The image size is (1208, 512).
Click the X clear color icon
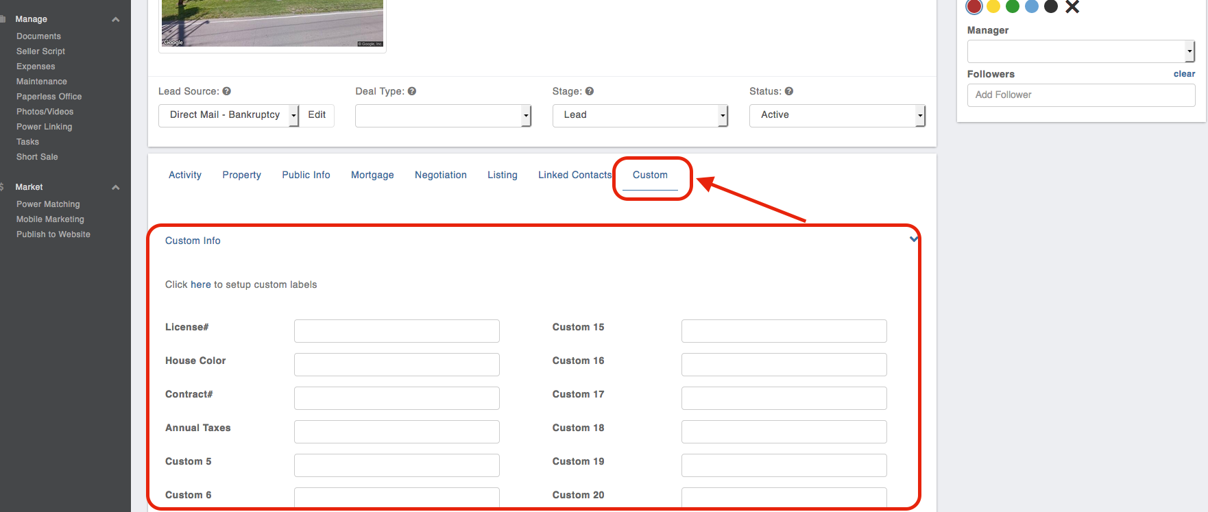tap(1072, 7)
